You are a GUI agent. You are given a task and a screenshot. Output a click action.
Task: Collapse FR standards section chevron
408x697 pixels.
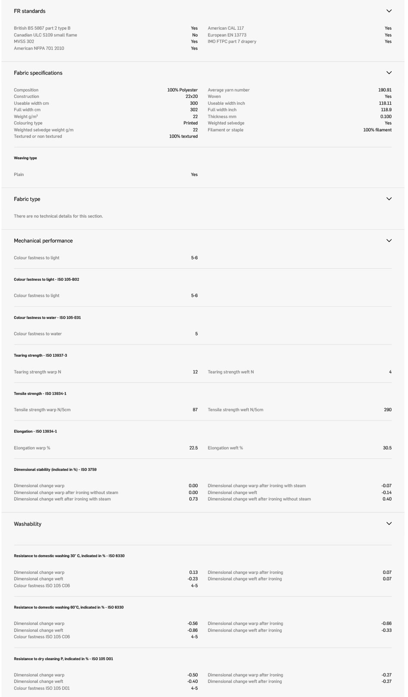tap(389, 11)
